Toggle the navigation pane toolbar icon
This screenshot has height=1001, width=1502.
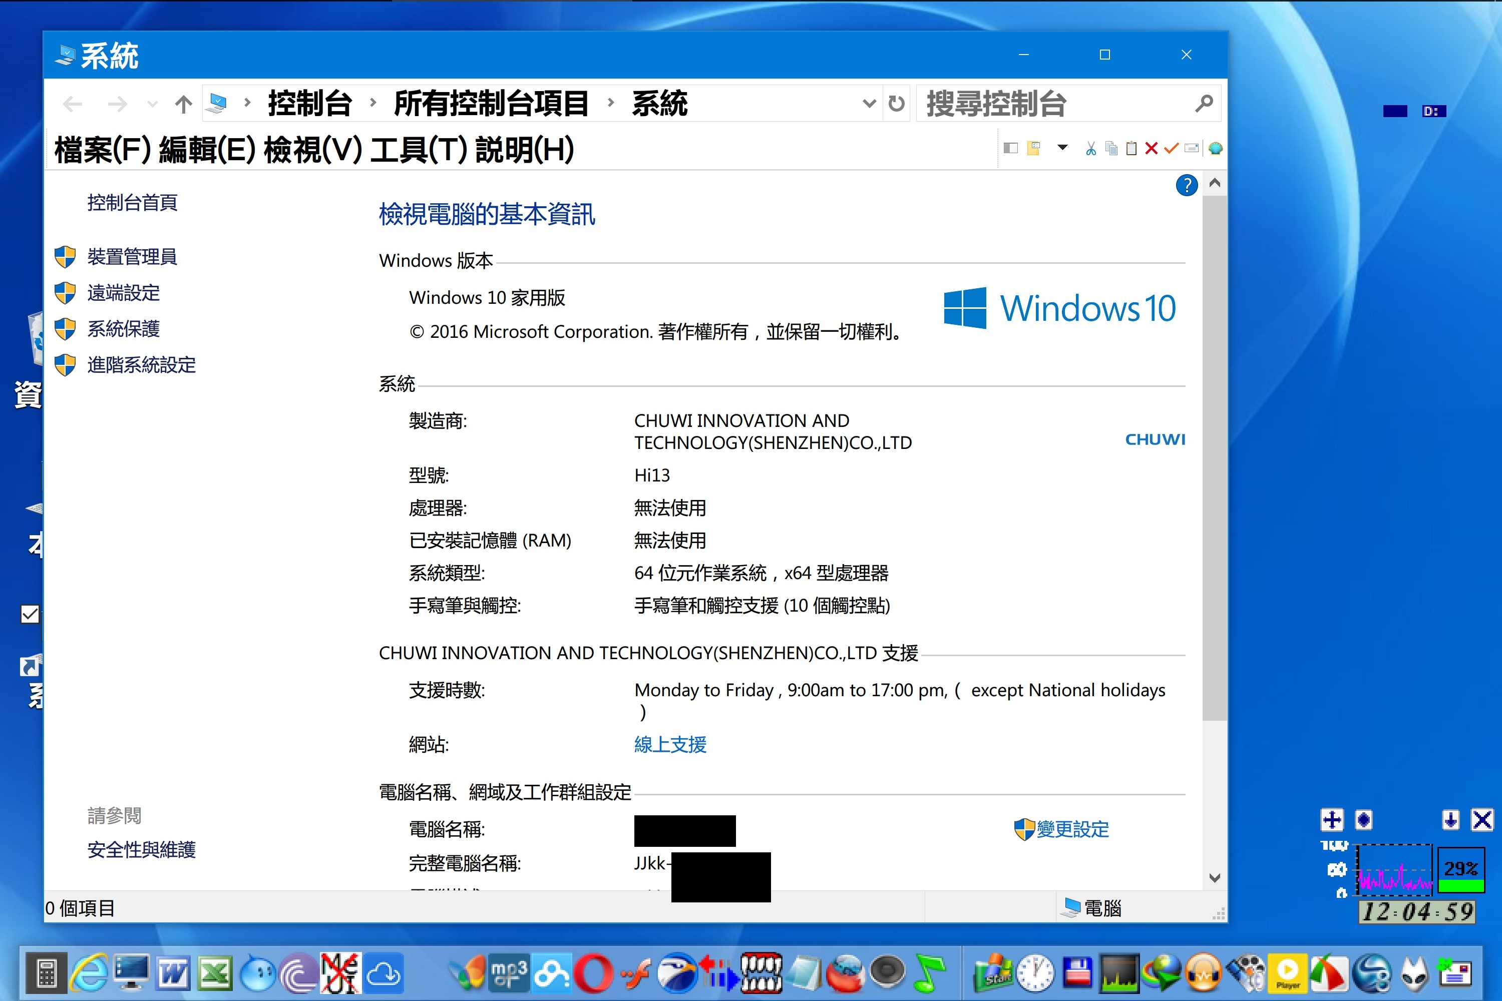coord(1010,149)
